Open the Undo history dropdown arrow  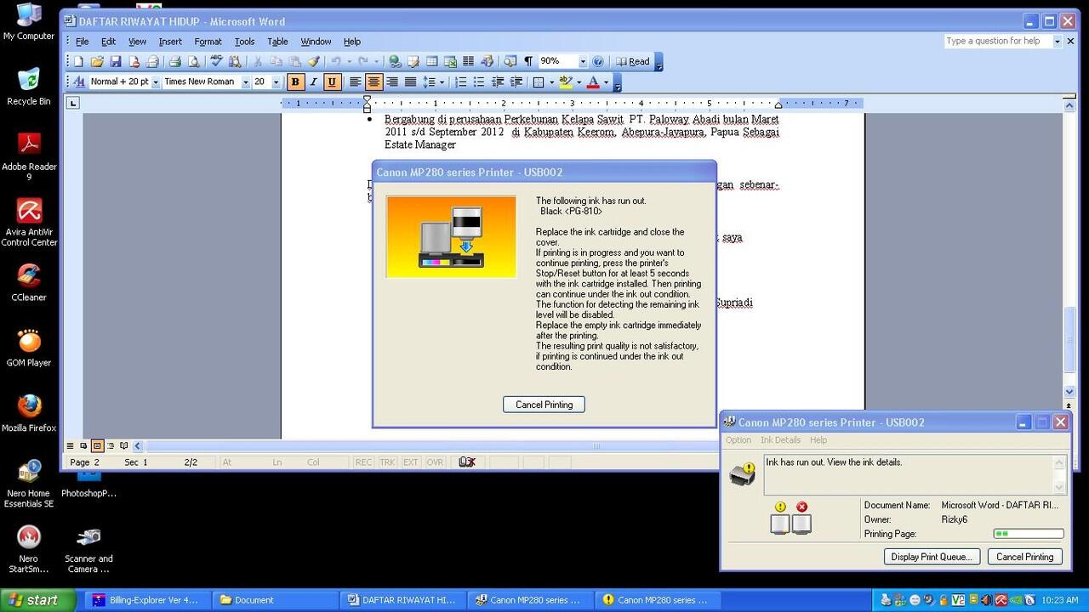349,61
